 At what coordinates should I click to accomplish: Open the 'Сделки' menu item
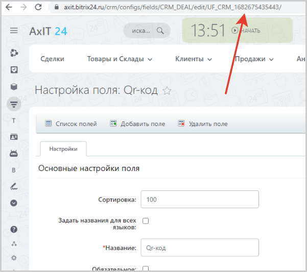[x=52, y=59]
